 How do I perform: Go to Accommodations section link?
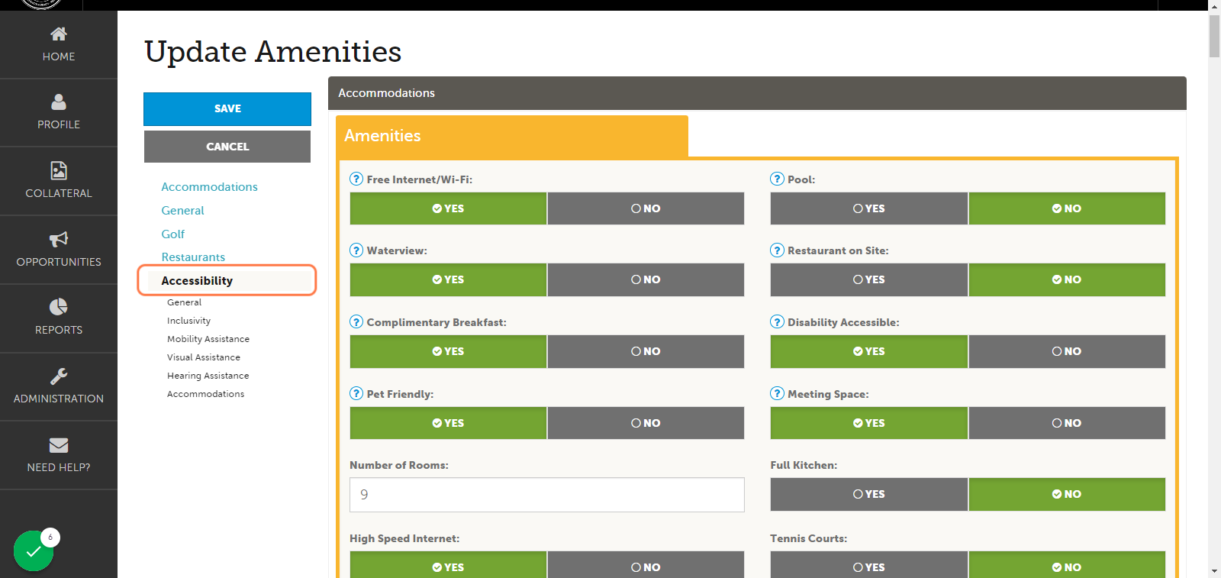(x=209, y=187)
